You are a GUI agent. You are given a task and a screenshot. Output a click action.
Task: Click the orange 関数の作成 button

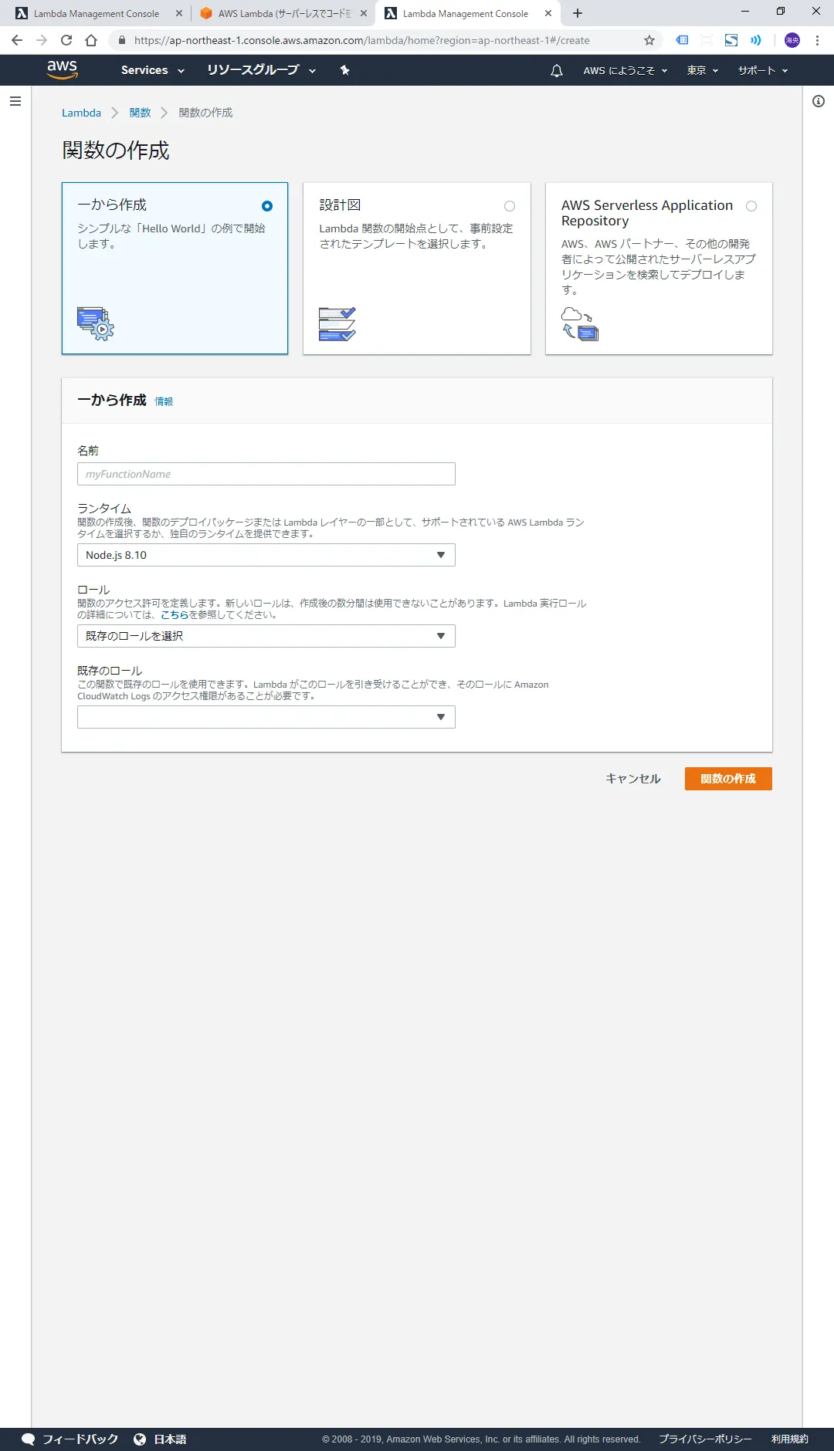pos(727,779)
